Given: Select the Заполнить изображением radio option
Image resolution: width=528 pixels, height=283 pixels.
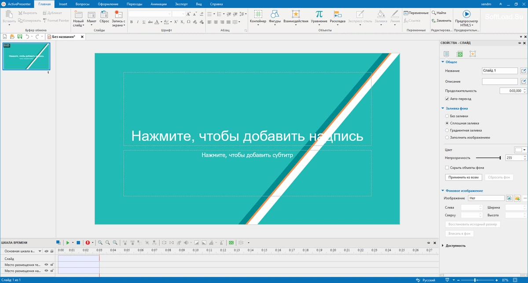Looking at the screenshot, I should click(x=447, y=138).
